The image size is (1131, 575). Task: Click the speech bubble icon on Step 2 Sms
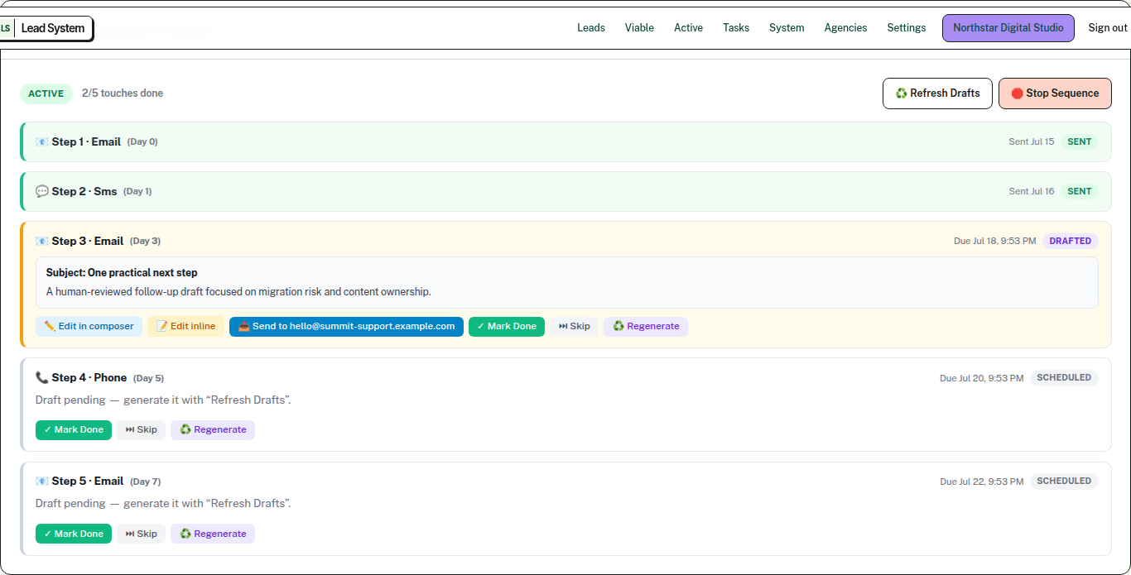(42, 191)
